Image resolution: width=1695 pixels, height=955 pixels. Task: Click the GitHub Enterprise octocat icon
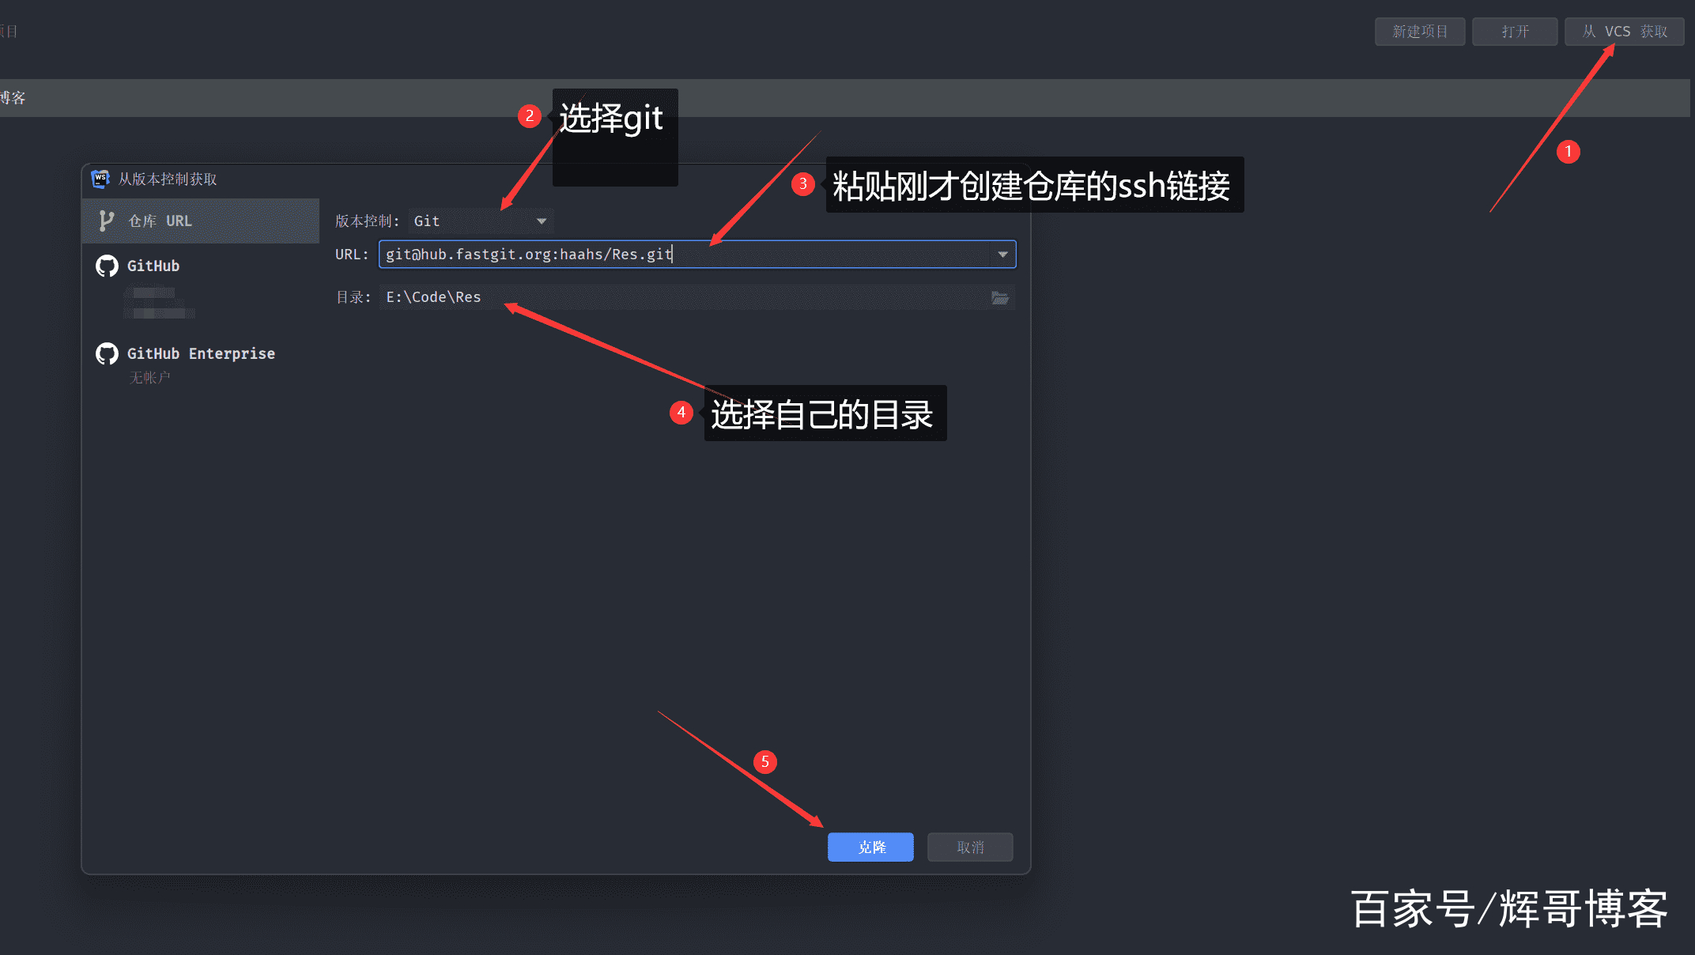click(107, 353)
